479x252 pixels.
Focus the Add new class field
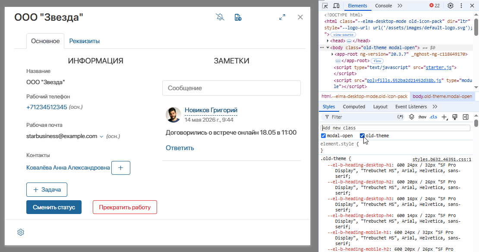click(395, 128)
